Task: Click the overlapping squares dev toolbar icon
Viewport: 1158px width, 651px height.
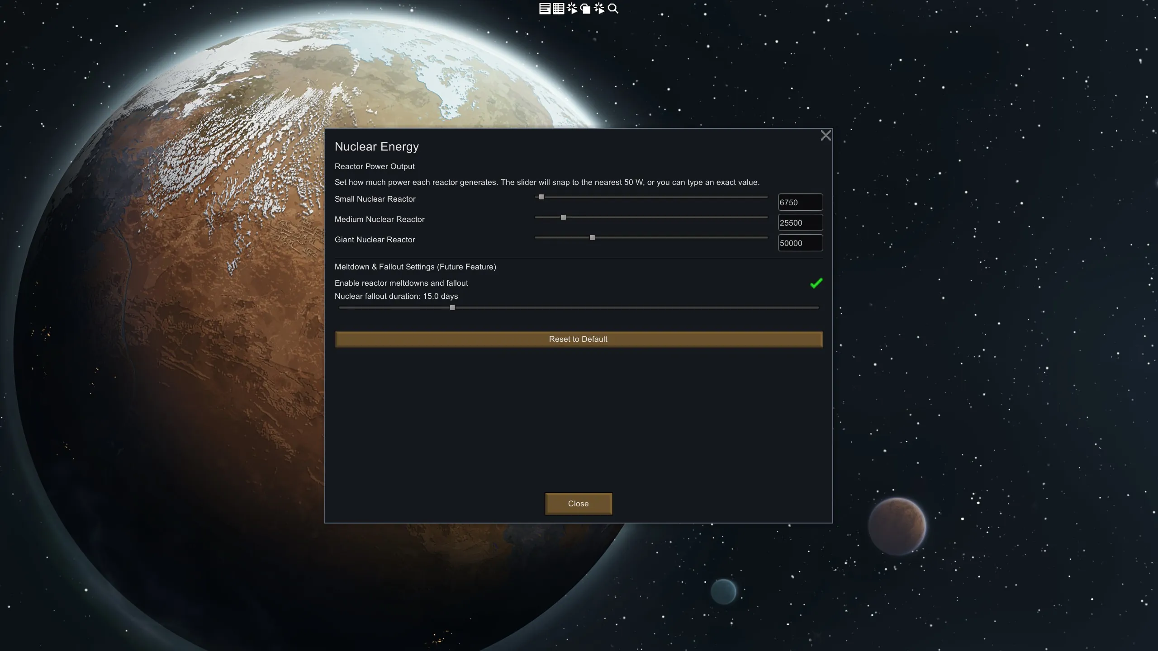Action: tap(585, 9)
